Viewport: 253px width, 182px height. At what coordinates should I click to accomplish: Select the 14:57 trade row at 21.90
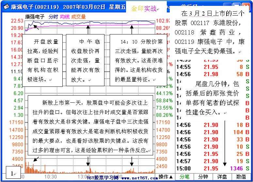213,161
